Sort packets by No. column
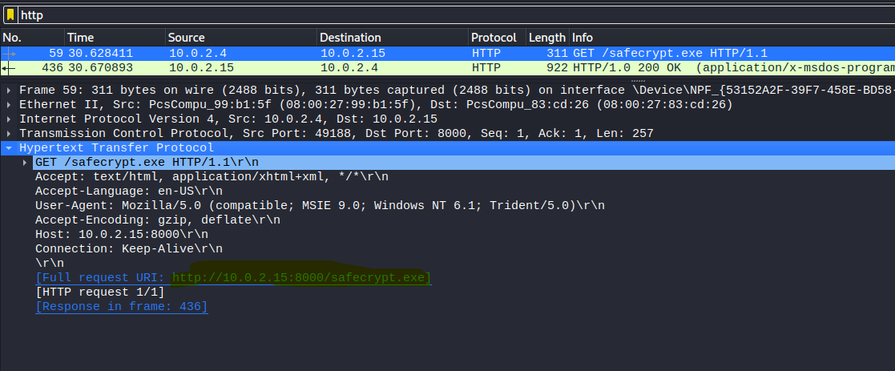 [x=33, y=38]
